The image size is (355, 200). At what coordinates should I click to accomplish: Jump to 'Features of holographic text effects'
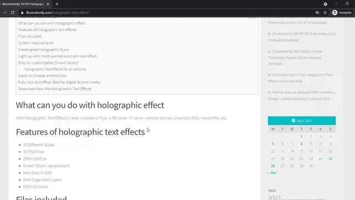pos(47,29)
